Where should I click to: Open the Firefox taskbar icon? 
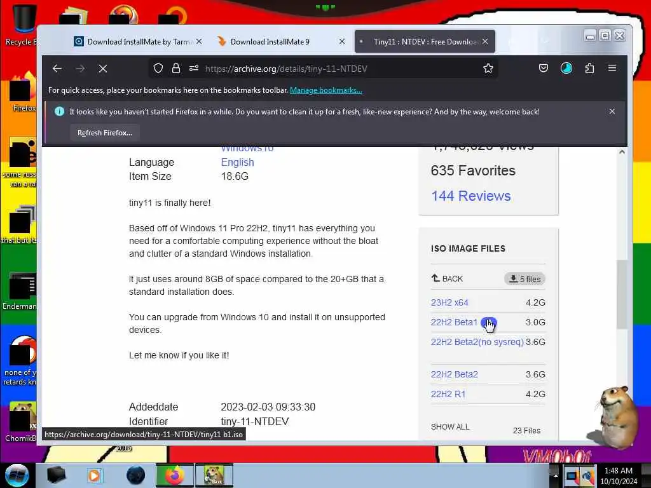pyautogui.click(x=175, y=475)
